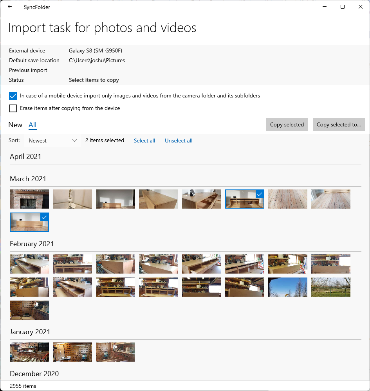Select the green field photo thumbnail
Image resolution: width=370 pixels, height=391 pixels.
(331, 287)
